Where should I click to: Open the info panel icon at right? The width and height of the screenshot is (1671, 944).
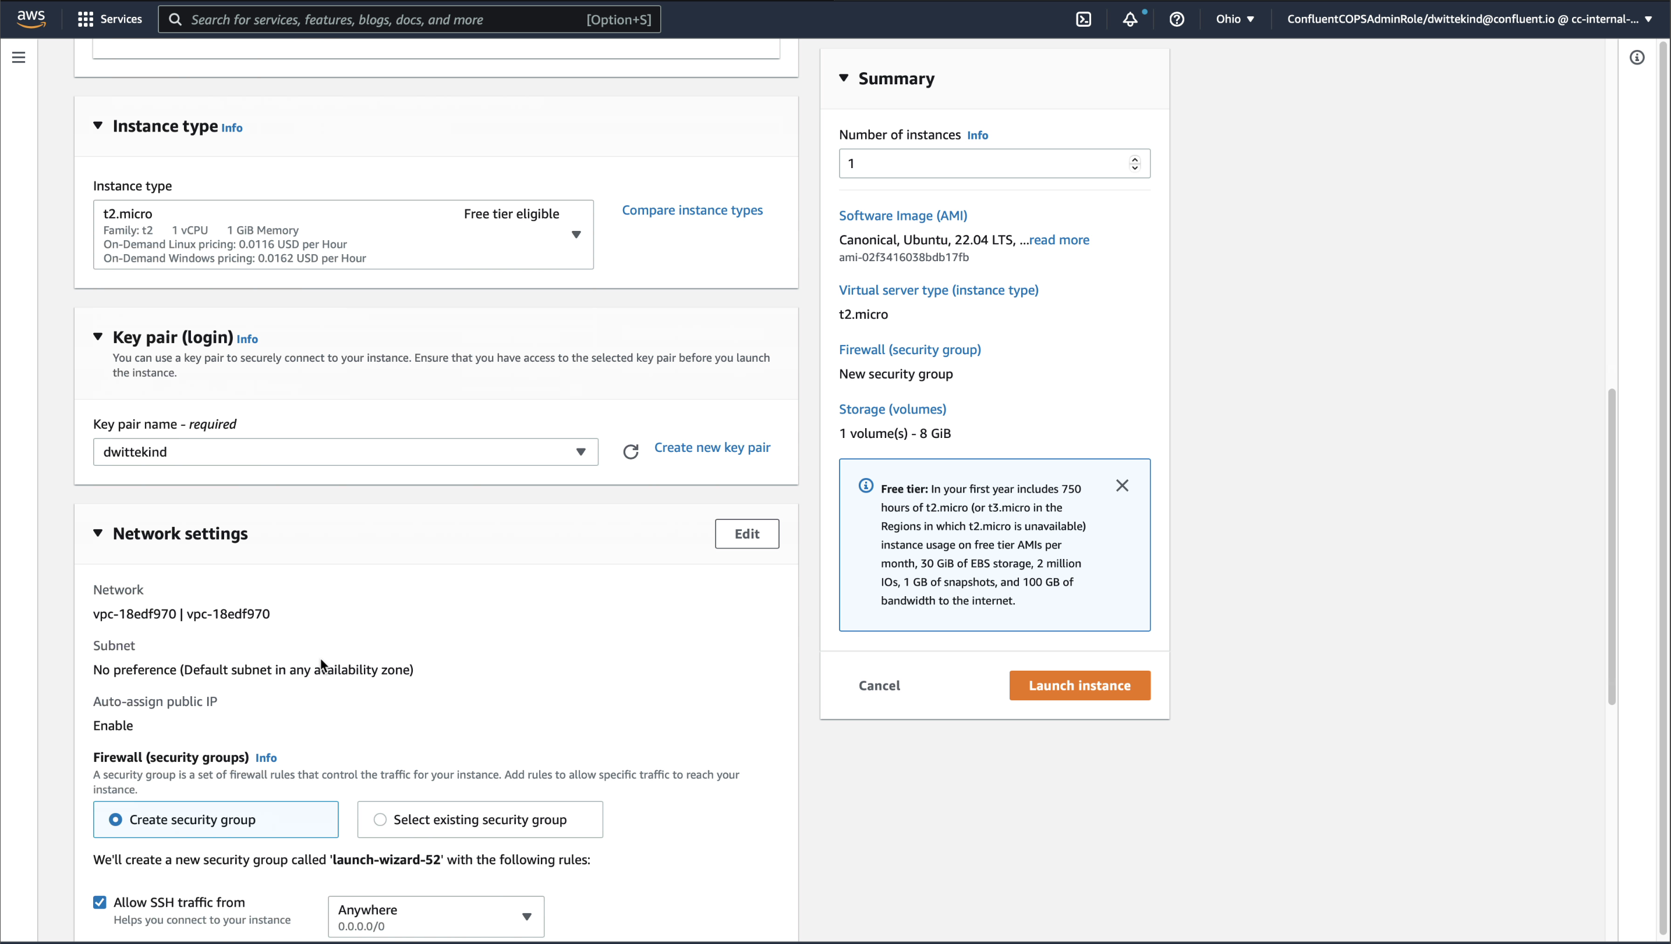click(1637, 58)
